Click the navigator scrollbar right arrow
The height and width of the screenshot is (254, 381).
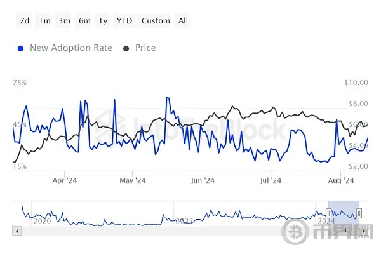363,231
